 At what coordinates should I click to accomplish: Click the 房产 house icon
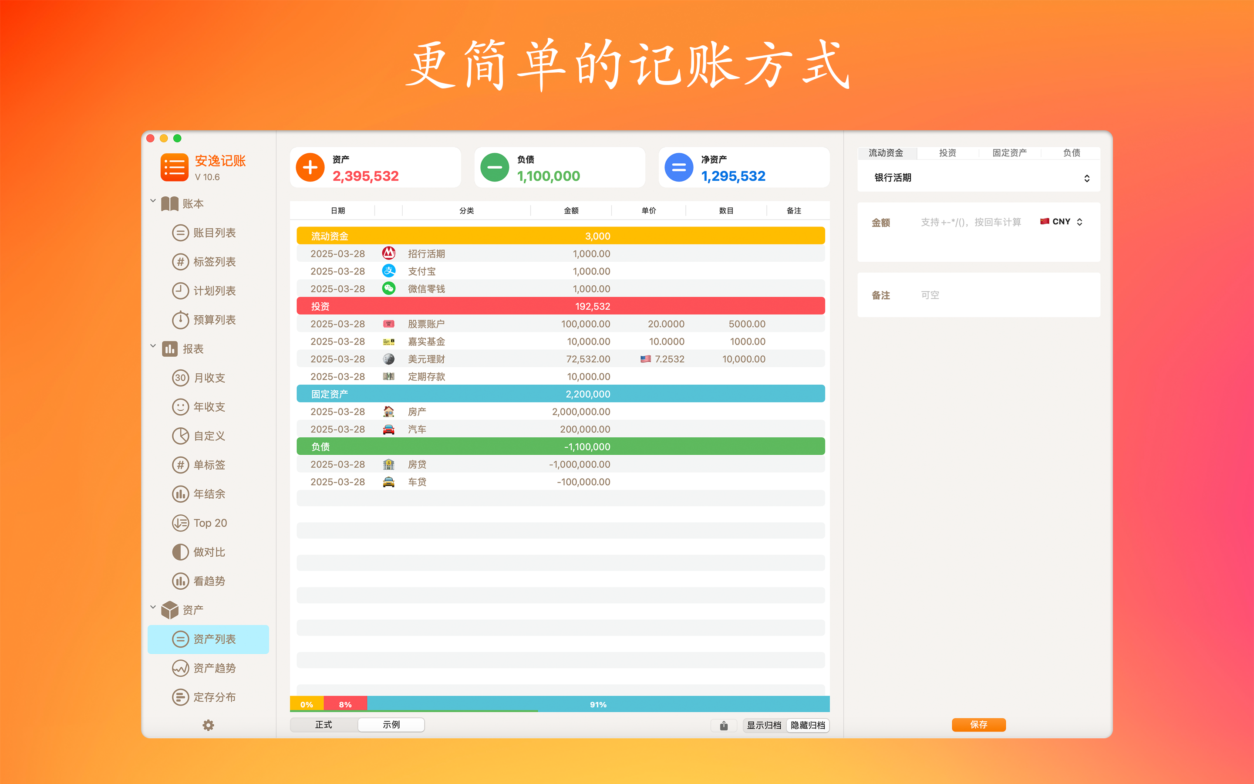[389, 412]
